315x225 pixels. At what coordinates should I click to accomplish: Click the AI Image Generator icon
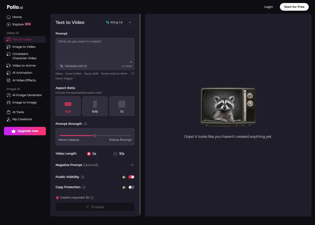pos(8,95)
